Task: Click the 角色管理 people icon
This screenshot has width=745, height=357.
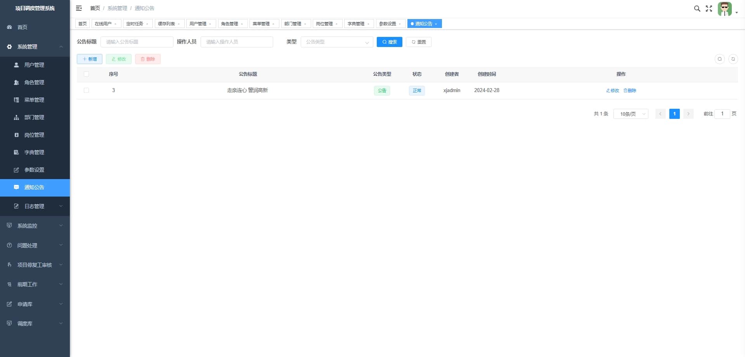Action: click(16, 82)
